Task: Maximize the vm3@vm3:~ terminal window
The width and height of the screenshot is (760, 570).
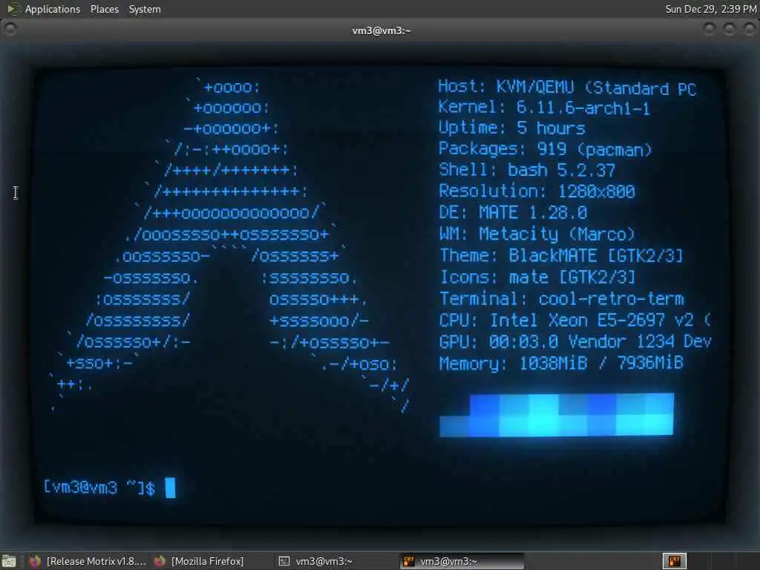Action: click(x=729, y=30)
